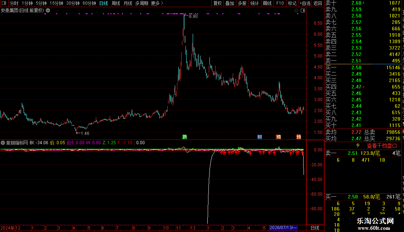Open the 多股 multi-stock view

[x=242, y=3]
